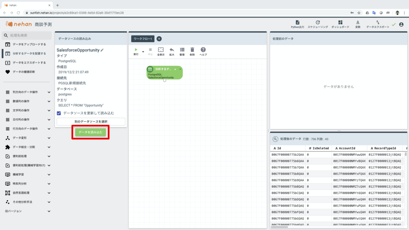Click pencil icon to rename SalesforceOpportunity
The image size is (409, 230).
tap(102, 50)
